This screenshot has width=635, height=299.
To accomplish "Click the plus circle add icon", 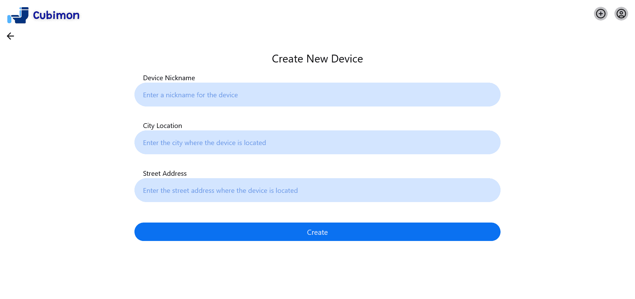I will [600, 14].
